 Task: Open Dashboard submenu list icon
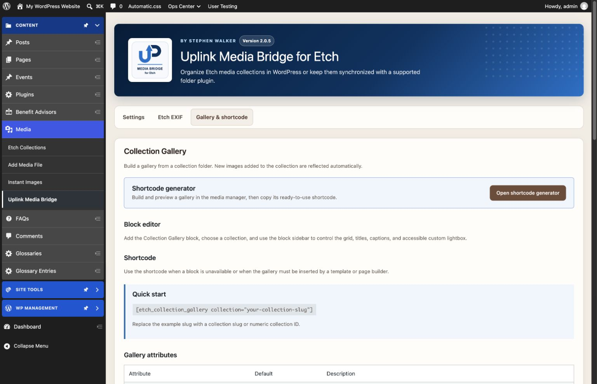click(x=99, y=327)
